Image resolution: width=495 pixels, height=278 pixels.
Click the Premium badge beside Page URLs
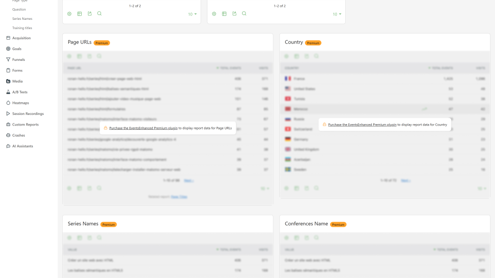point(102,43)
